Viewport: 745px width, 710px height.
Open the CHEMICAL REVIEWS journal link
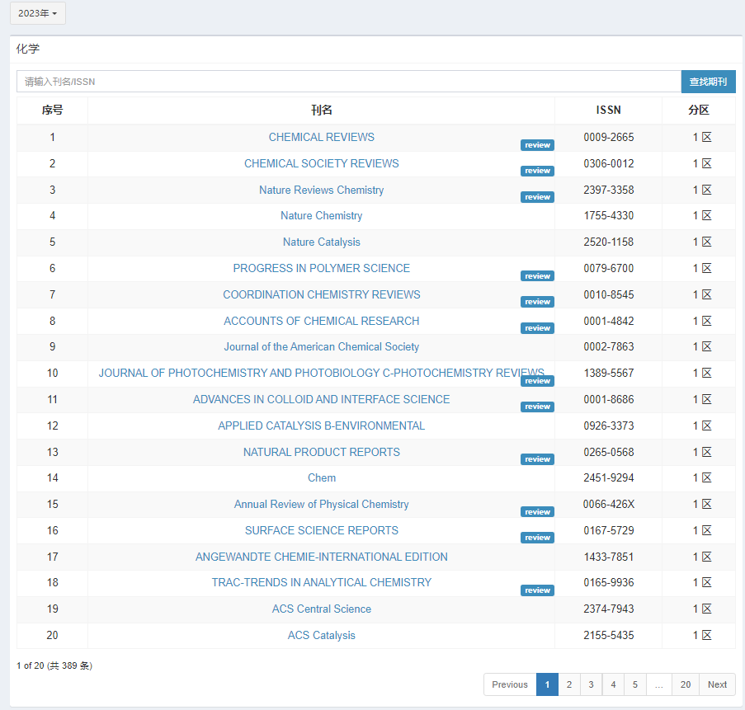321,138
